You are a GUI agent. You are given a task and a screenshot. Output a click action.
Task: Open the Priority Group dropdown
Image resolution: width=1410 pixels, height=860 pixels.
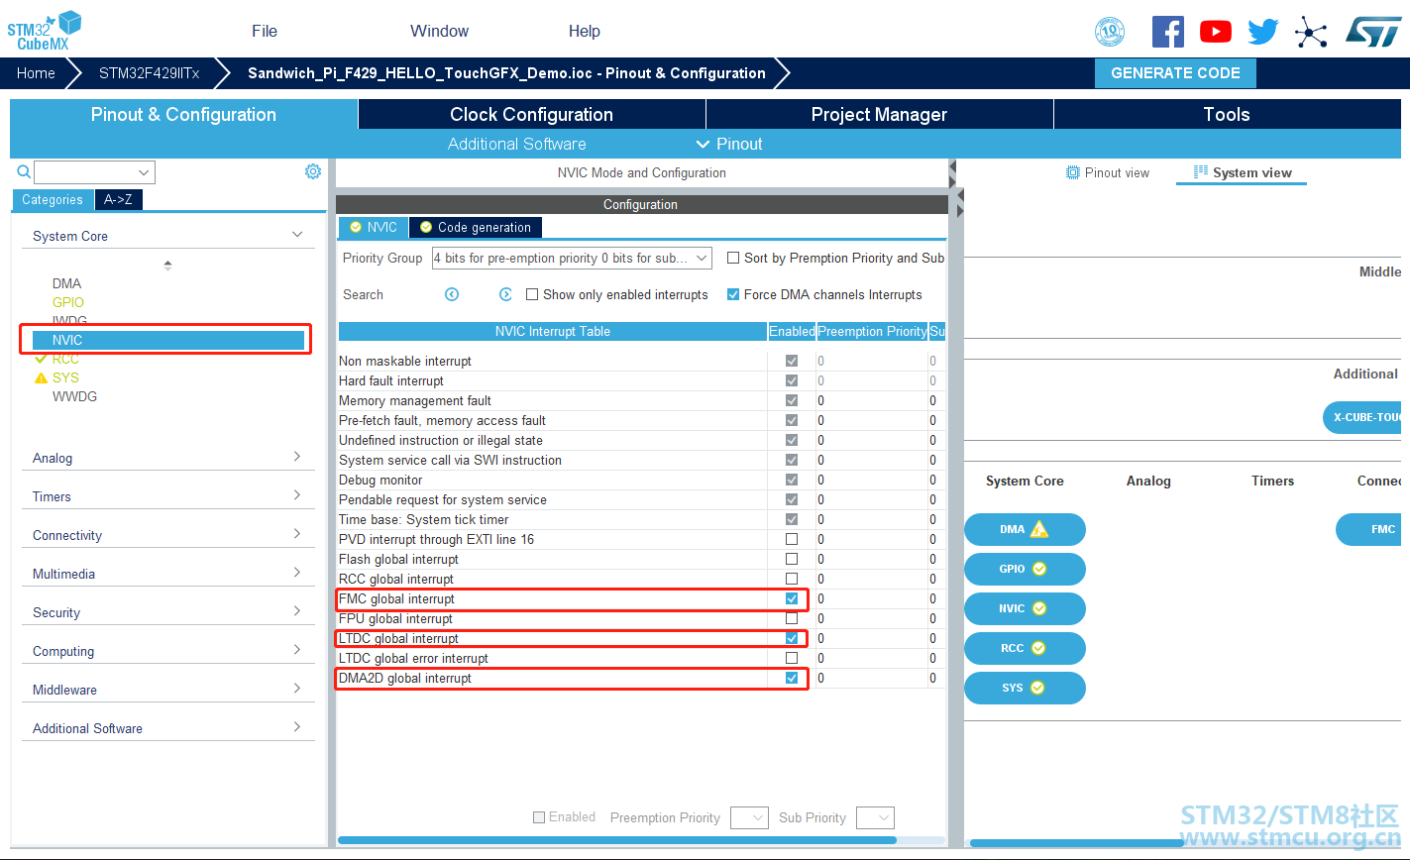tap(572, 259)
